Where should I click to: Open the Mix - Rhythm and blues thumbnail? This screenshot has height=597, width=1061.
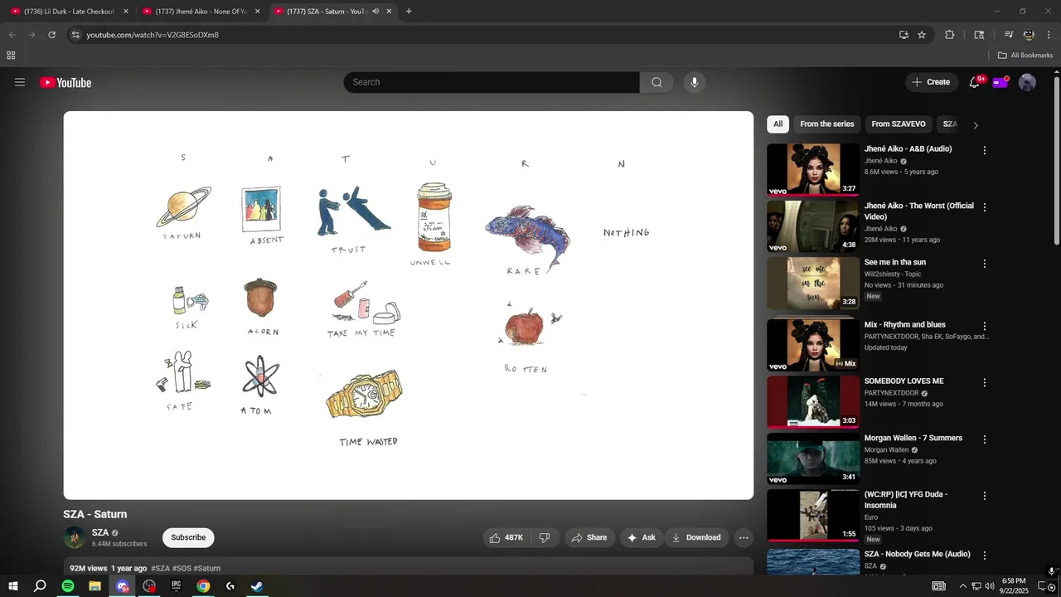[x=813, y=346]
